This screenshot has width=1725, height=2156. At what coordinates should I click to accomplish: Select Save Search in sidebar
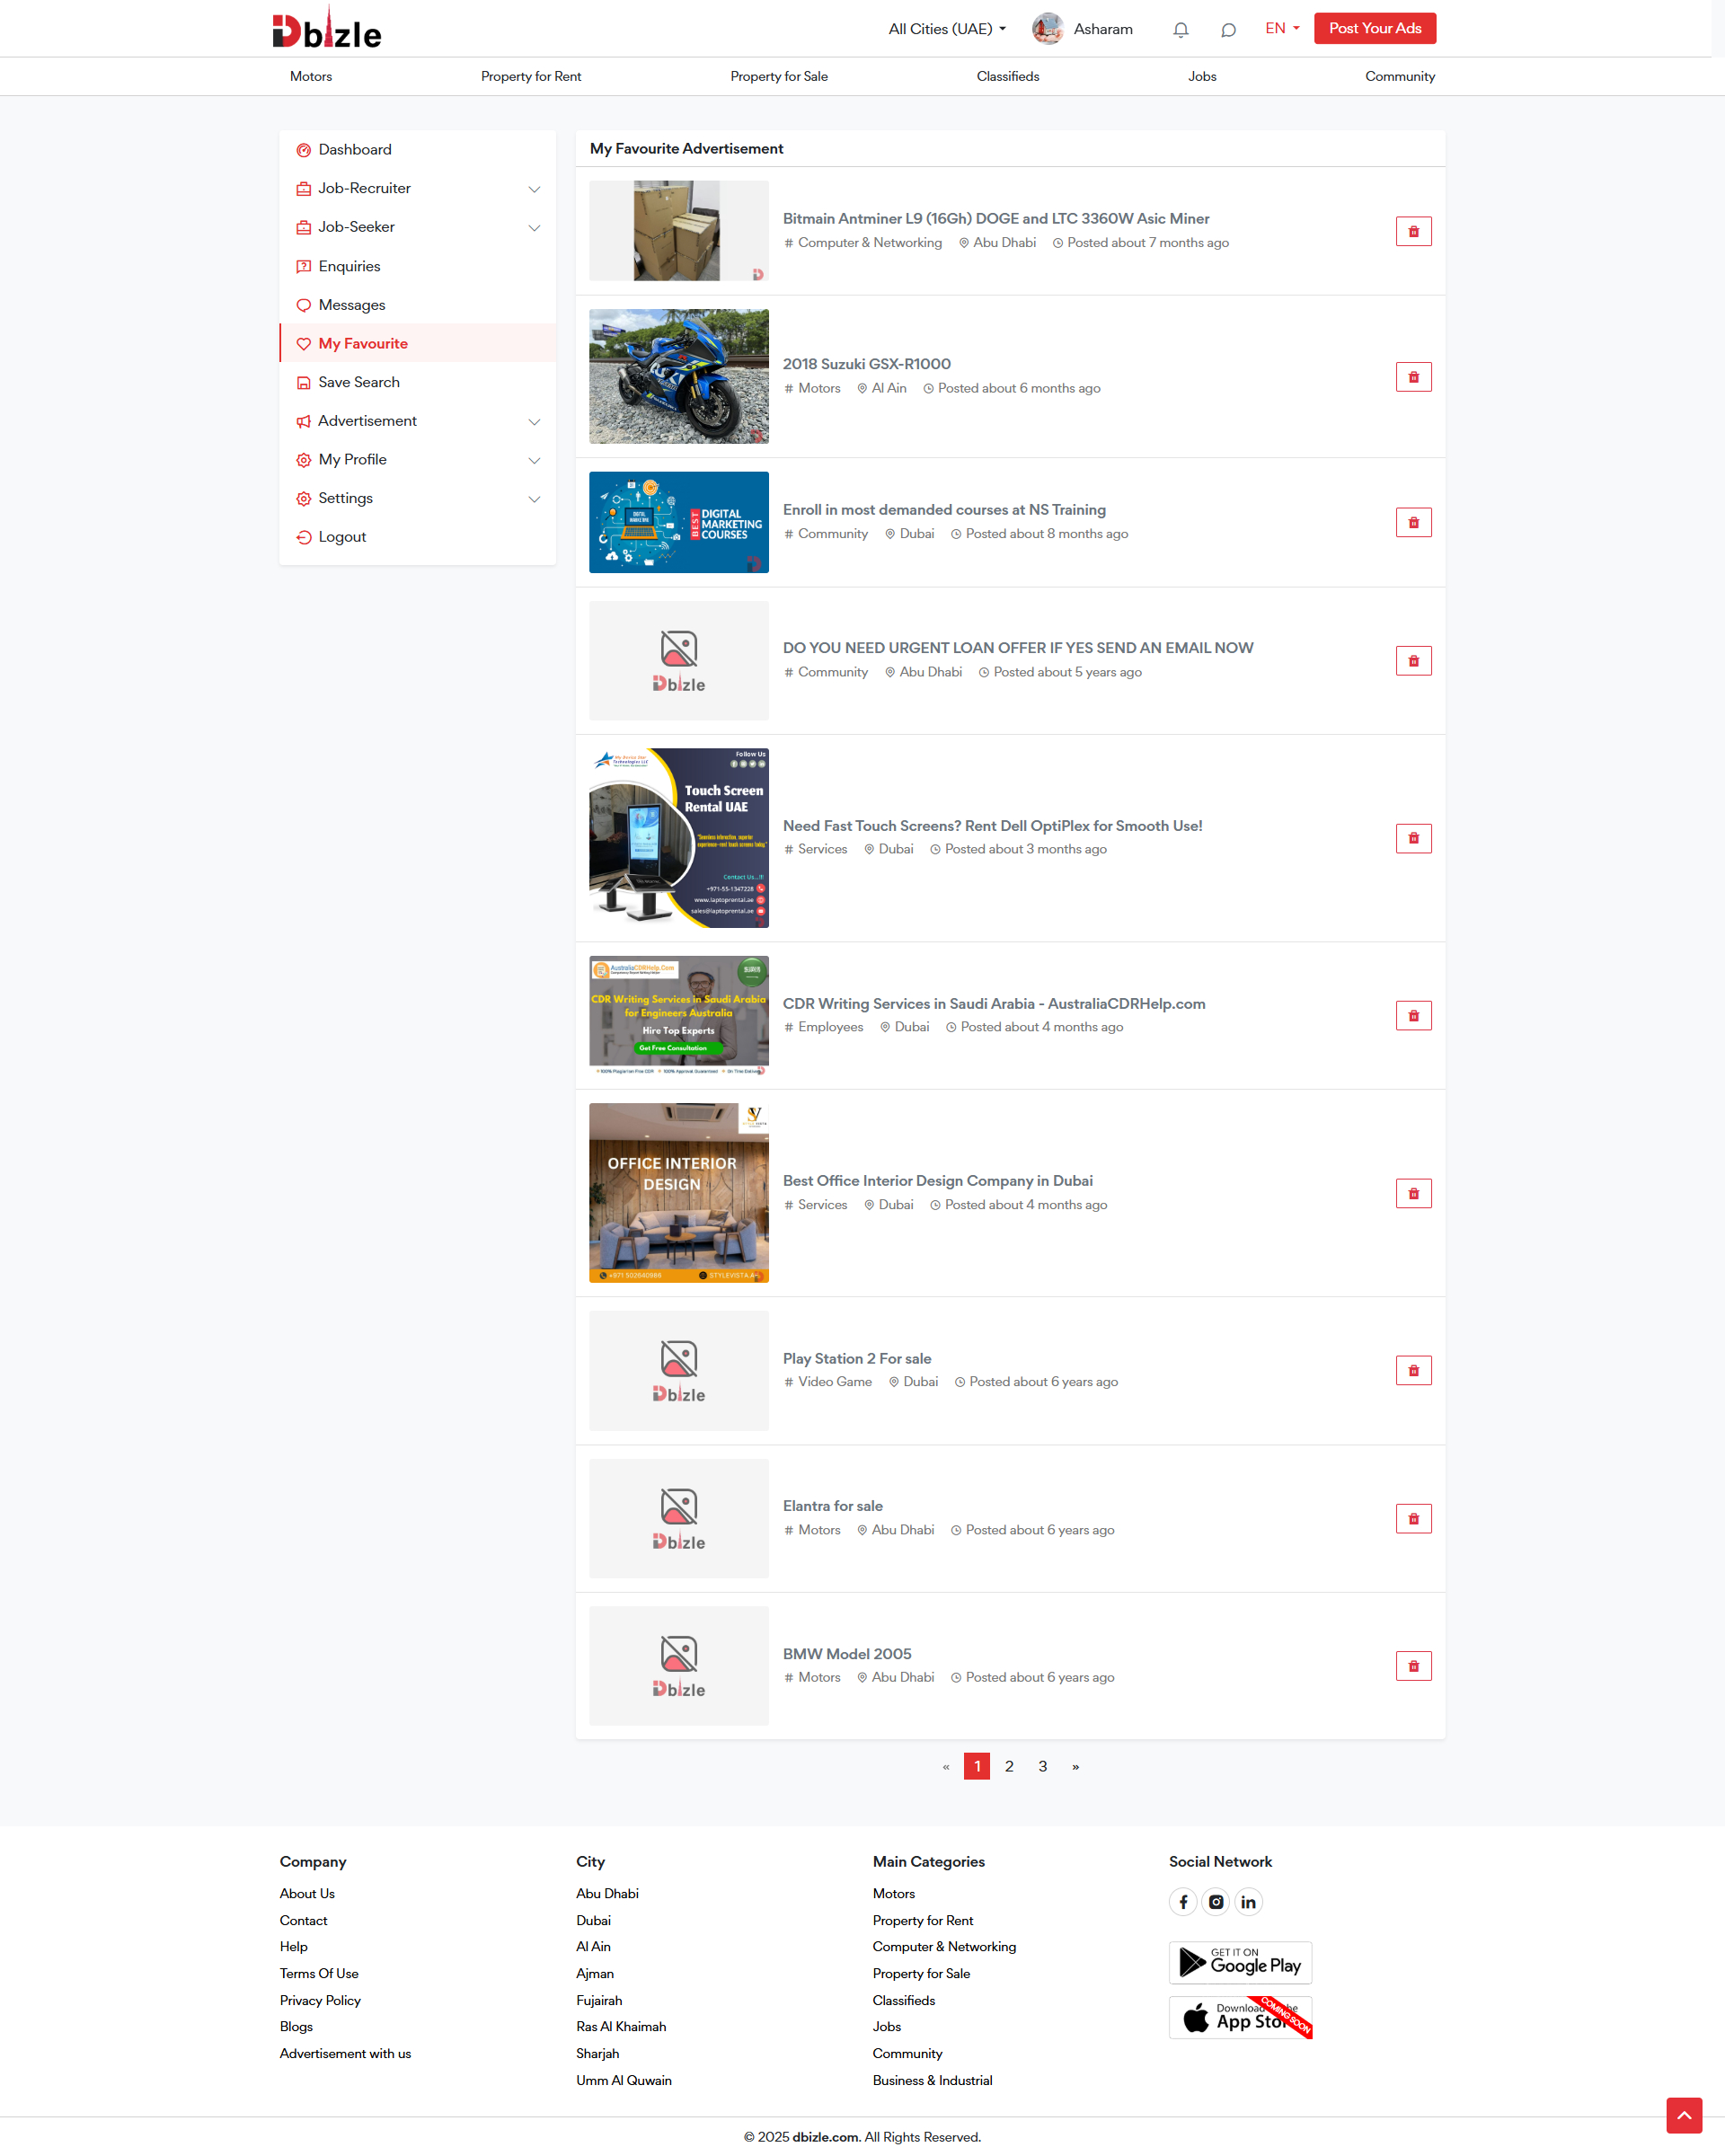click(x=358, y=382)
